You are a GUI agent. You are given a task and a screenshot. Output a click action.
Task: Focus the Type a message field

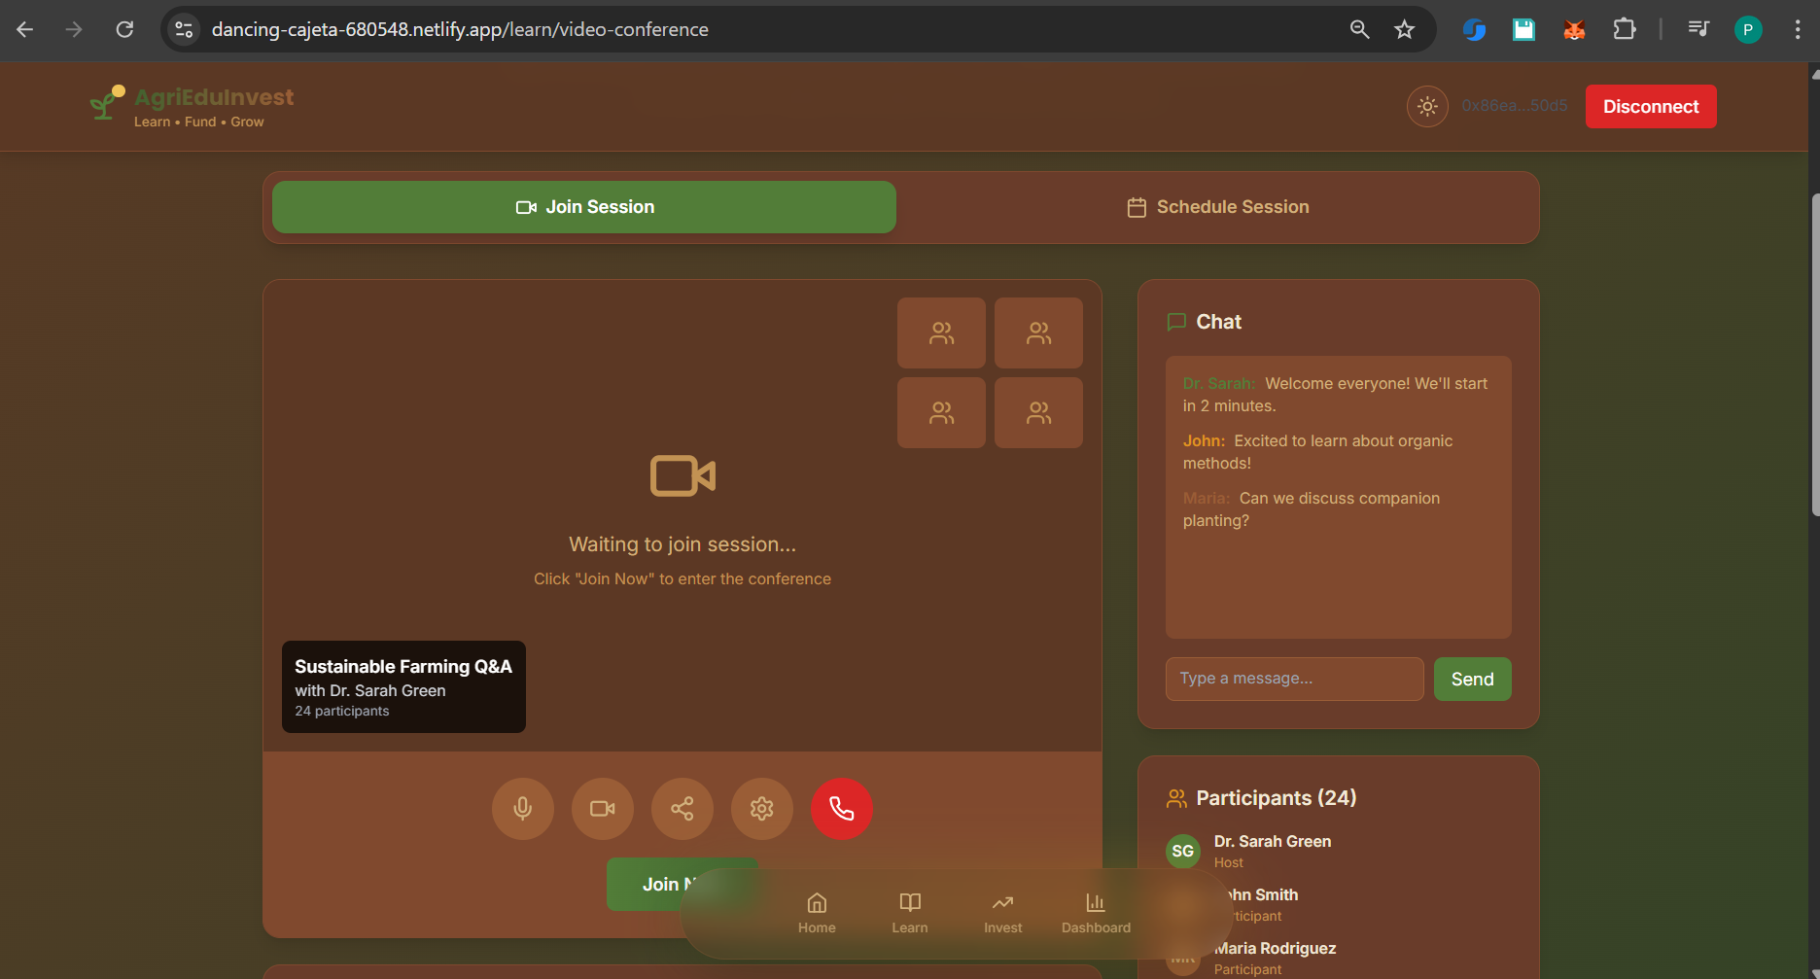1294,679
